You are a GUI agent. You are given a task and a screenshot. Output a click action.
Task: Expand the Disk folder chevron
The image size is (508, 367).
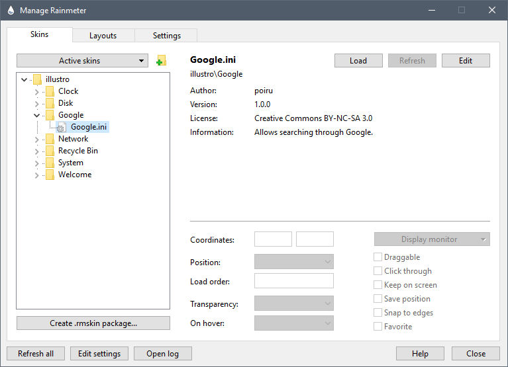36,104
